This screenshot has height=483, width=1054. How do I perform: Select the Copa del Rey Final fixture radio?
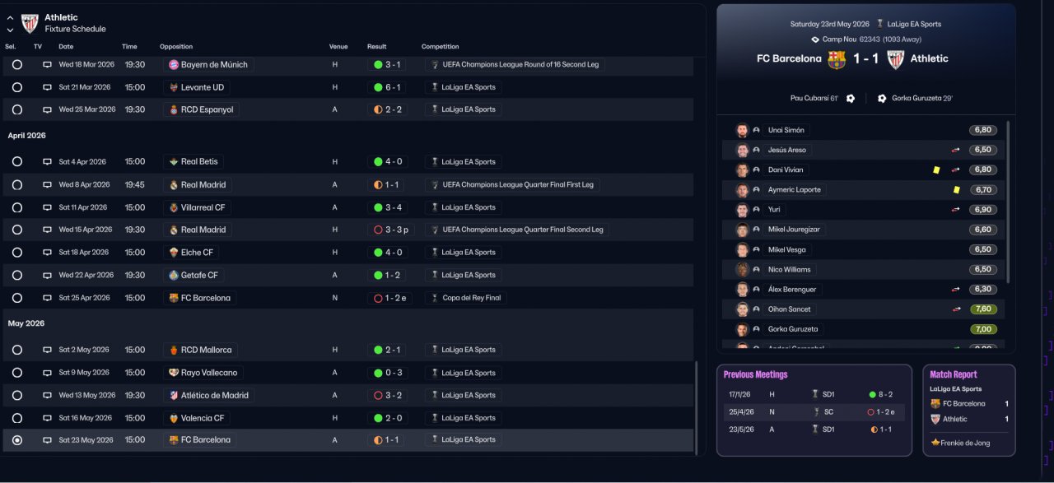click(x=16, y=298)
